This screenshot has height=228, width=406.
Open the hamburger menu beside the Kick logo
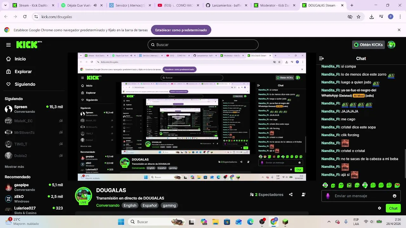(9, 45)
